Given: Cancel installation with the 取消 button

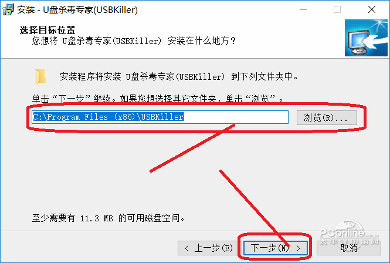Looking at the screenshot, I should (x=349, y=248).
